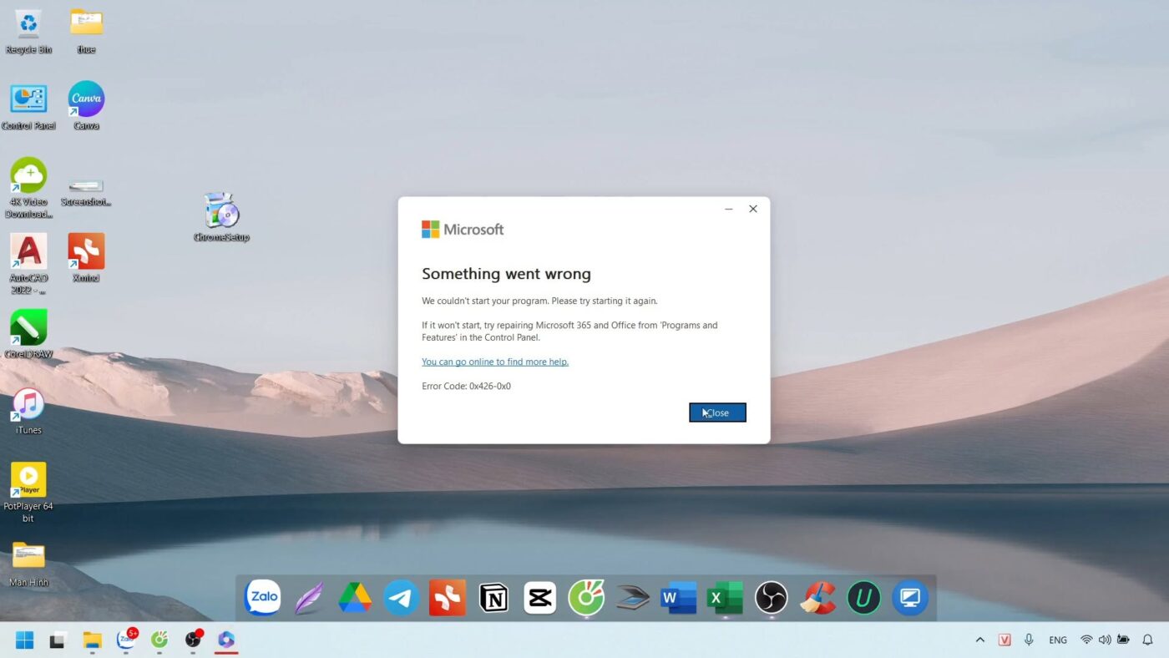
Task: Close the error dialog using the X
Action: pos(753,209)
